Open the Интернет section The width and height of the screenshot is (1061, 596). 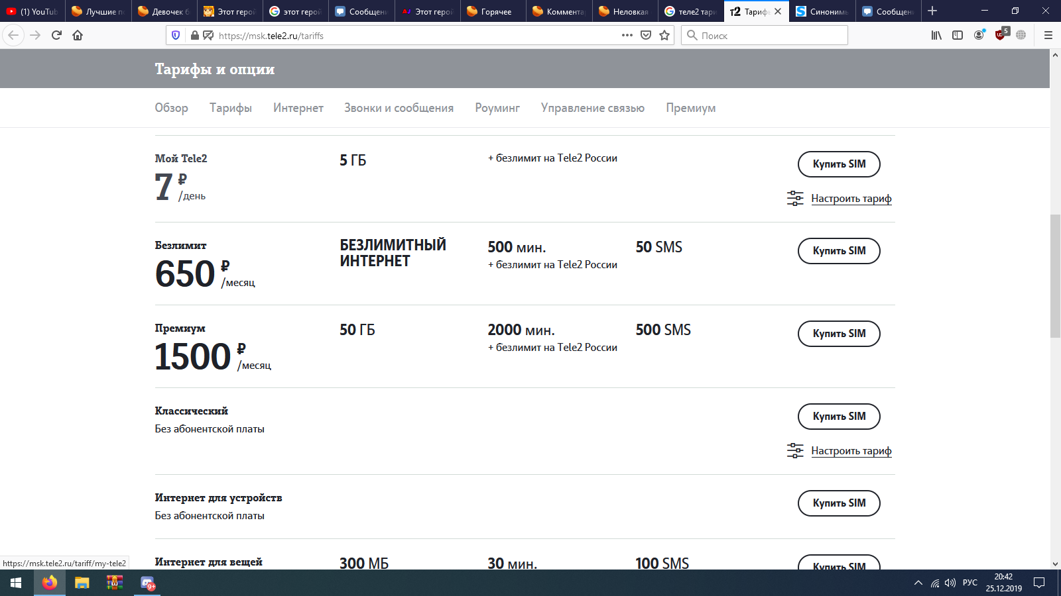[298, 108]
